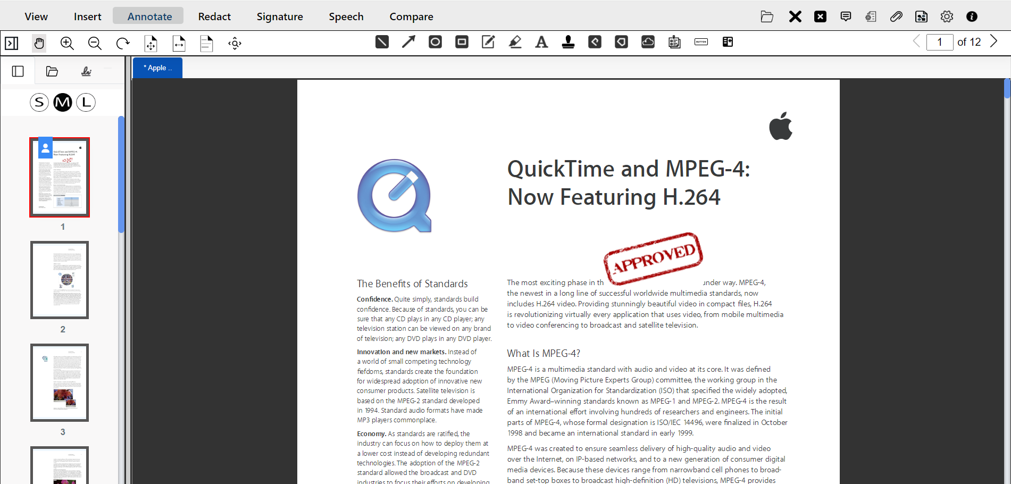Open the comments panel
1011x484 pixels.
pos(846,16)
